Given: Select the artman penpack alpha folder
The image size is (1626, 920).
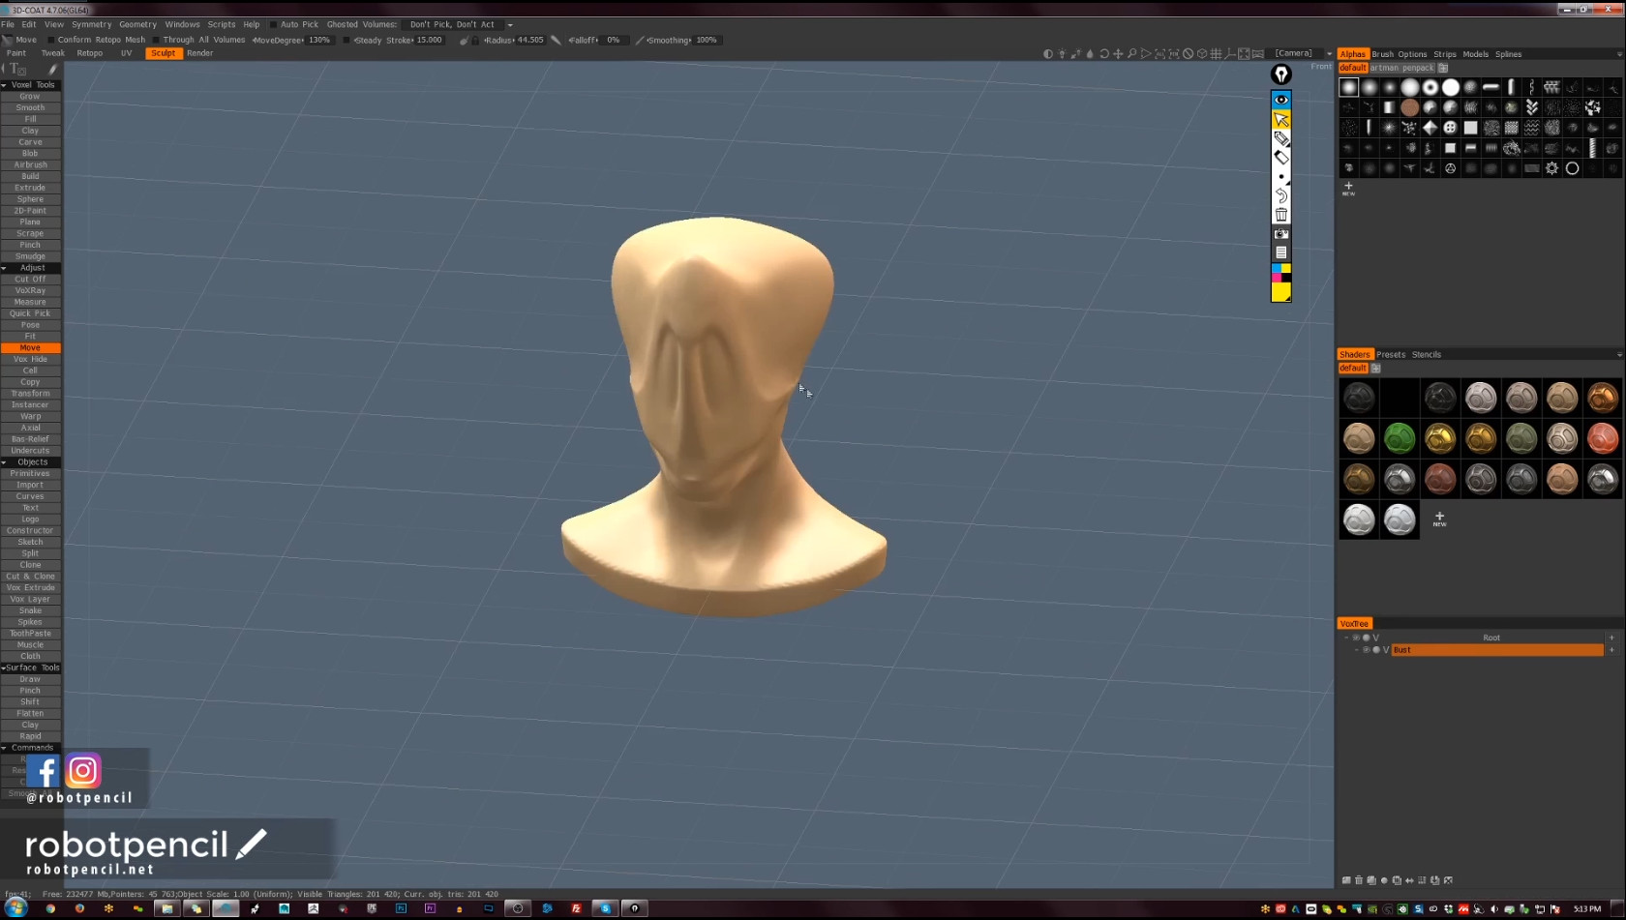Looking at the screenshot, I should 1401,68.
